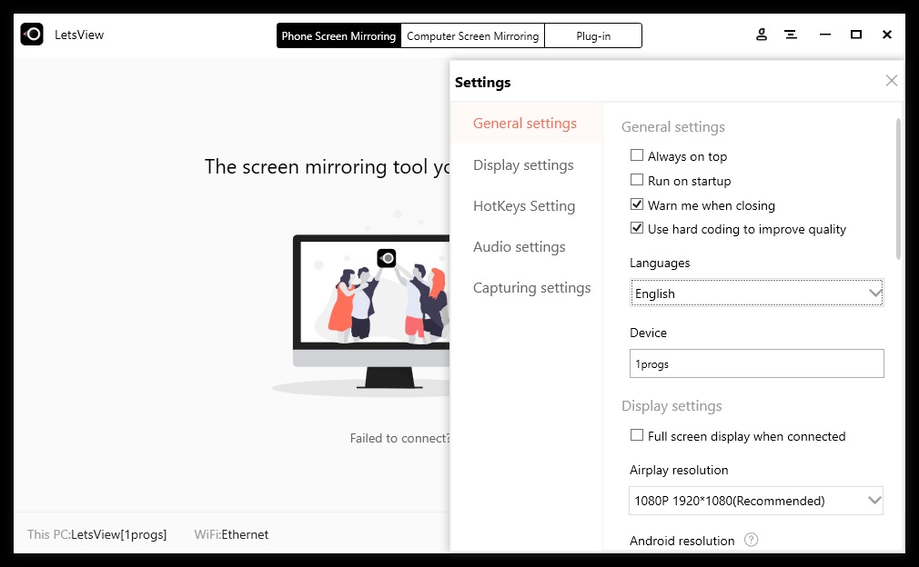This screenshot has width=919, height=567.
Task: Switch to Computer Screen Mirroring tab
Action: (472, 35)
